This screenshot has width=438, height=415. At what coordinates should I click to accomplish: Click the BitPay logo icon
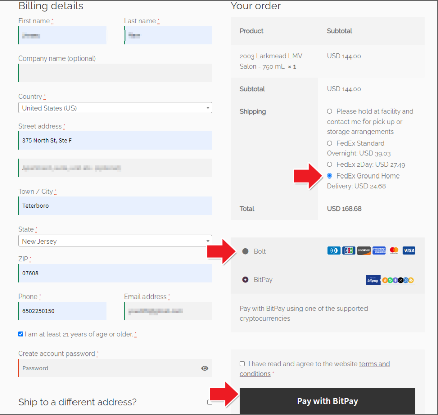click(x=373, y=280)
